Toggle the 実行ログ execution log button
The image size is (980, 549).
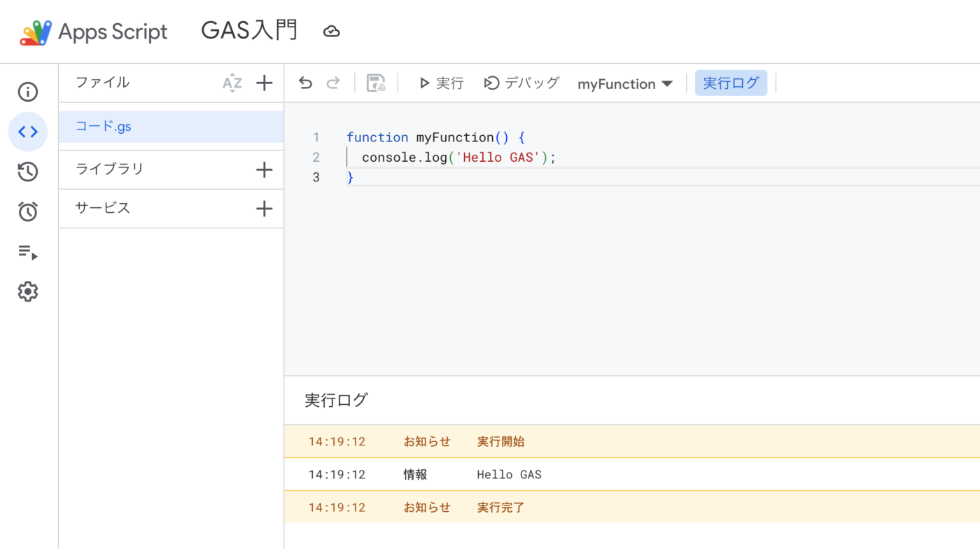click(x=731, y=83)
